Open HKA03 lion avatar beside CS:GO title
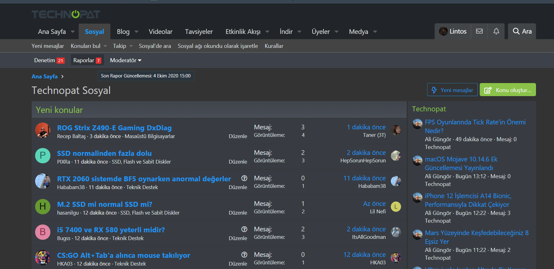Image resolution: width=554 pixels, height=269 pixels. point(43,258)
